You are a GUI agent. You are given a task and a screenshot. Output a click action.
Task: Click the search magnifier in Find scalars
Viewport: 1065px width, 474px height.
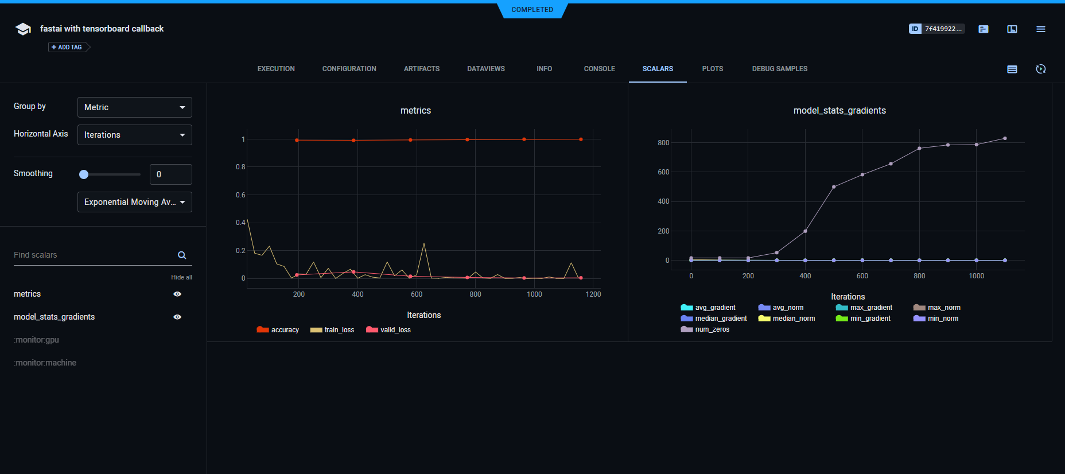[x=182, y=255]
